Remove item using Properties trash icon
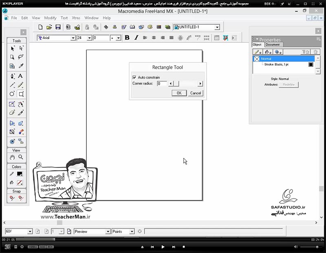Viewport: 326px width, 253px height. [x=315, y=52]
